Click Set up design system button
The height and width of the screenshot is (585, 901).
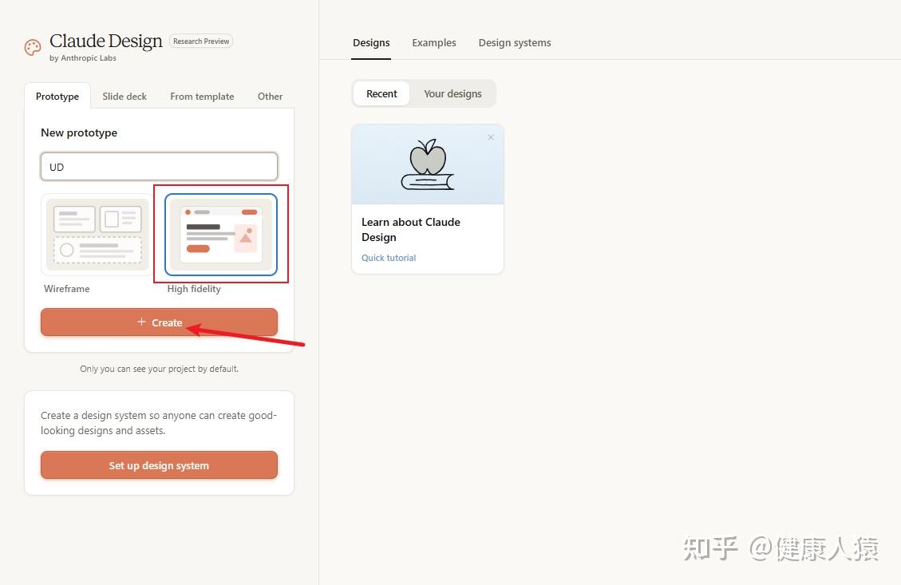pos(159,465)
